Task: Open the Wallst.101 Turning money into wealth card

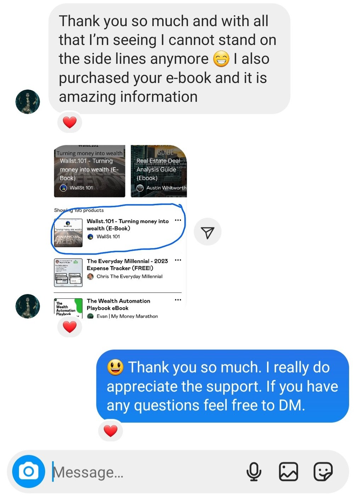Action: pyautogui.click(x=90, y=171)
